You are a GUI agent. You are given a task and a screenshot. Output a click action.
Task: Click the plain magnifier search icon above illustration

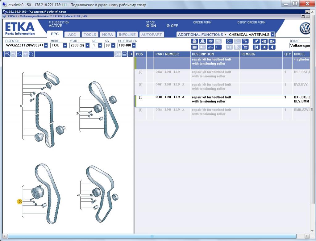(31, 54)
